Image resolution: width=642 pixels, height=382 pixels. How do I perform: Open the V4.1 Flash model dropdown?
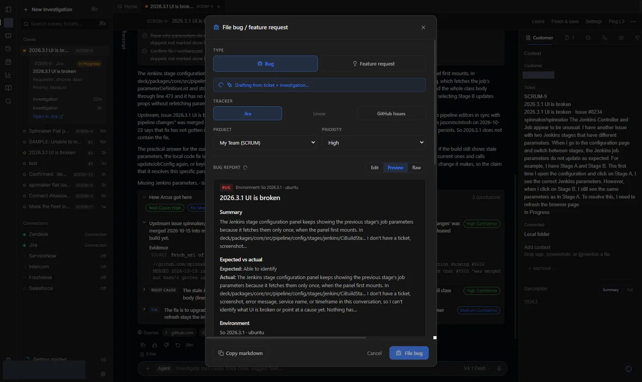(477, 368)
